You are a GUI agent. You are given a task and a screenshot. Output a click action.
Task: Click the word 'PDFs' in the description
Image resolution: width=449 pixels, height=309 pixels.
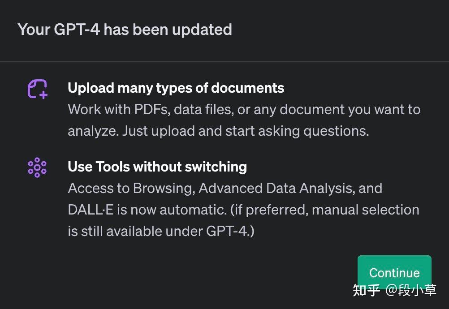click(x=151, y=109)
